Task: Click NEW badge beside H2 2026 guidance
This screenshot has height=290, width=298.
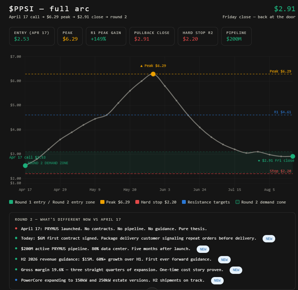Action: tap(224, 260)
